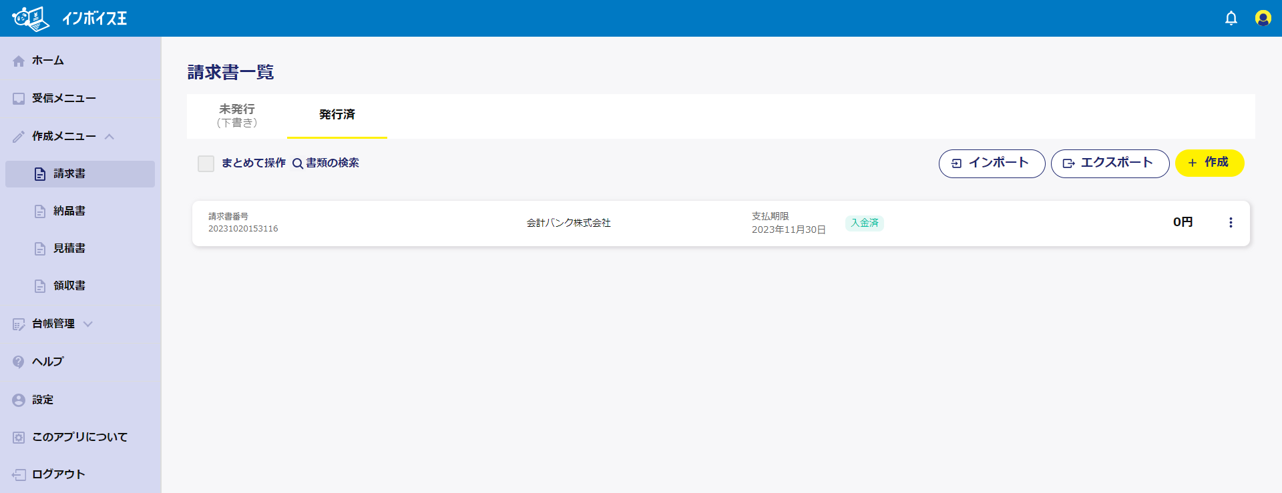
Task: Click the 見積書 document icon
Action: coord(40,249)
